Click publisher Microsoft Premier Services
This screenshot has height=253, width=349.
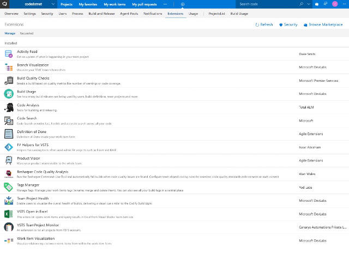318,81
